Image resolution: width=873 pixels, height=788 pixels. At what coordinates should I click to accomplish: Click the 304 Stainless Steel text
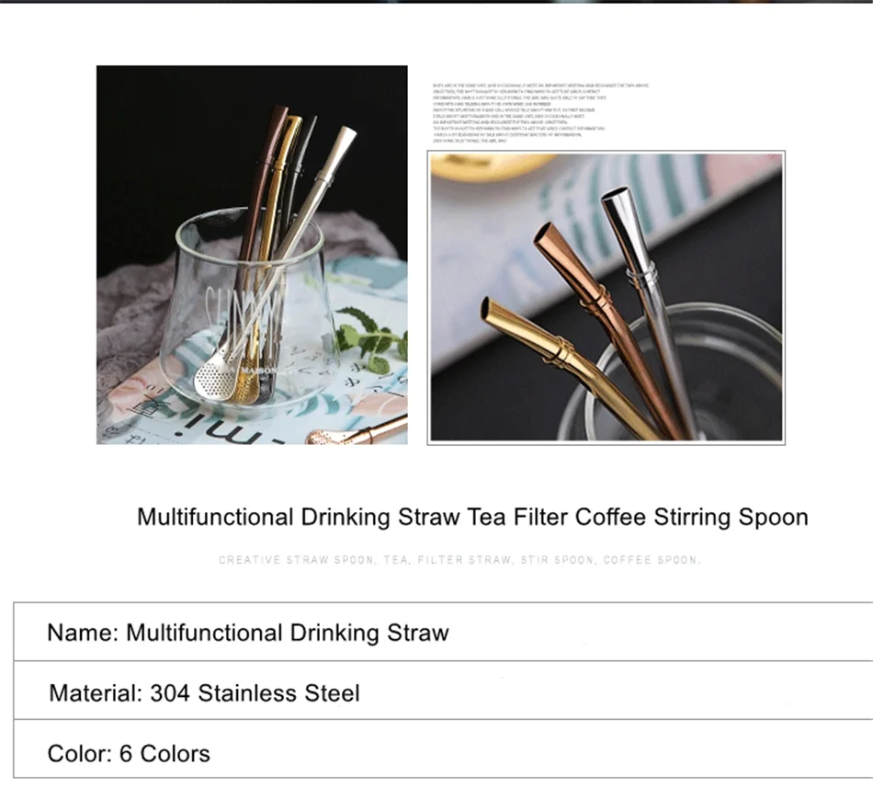(255, 693)
